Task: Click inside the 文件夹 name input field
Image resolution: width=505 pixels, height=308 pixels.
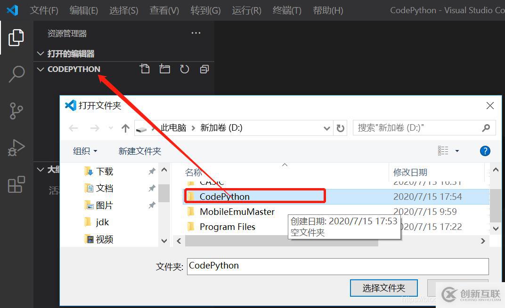Action: coord(337,266)
